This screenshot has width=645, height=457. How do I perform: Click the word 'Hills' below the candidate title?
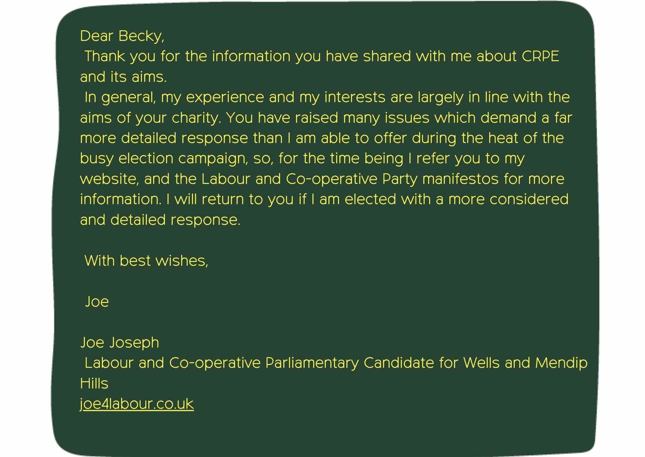point(94,384)
